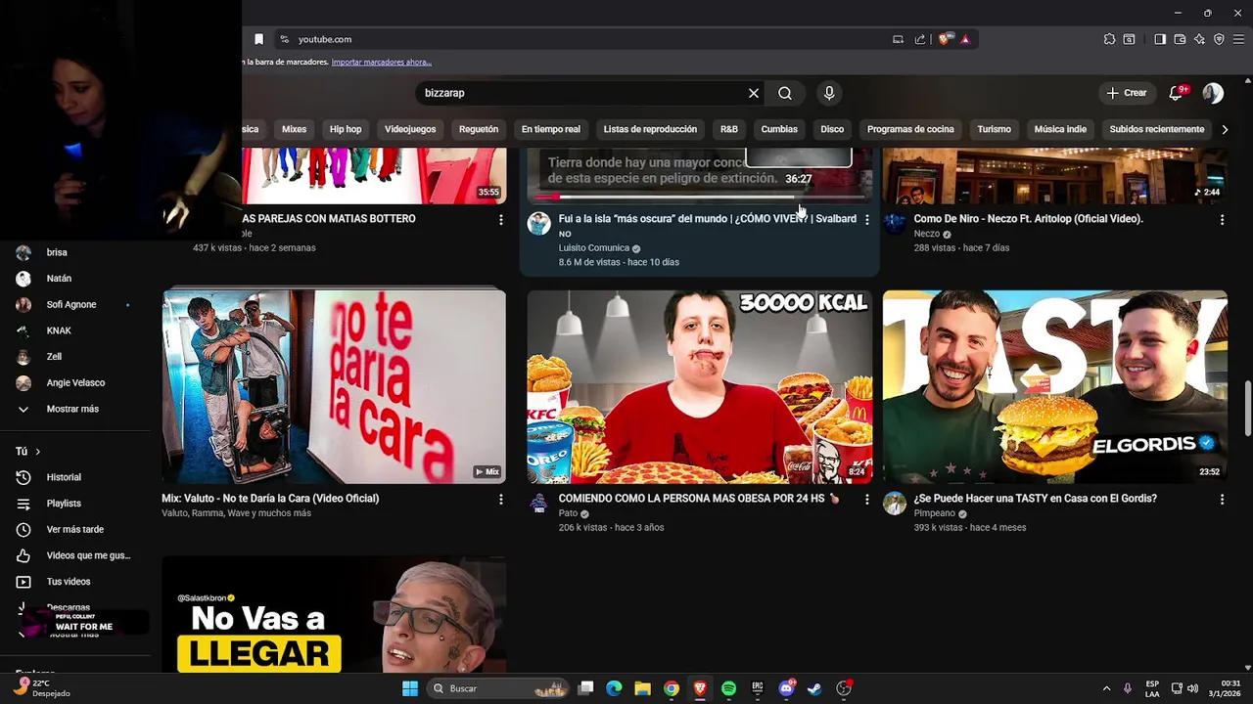Screen dimensions: 1253x704
Task: Click the YouTube search magnifier button
Action: (x=785, y=93)
